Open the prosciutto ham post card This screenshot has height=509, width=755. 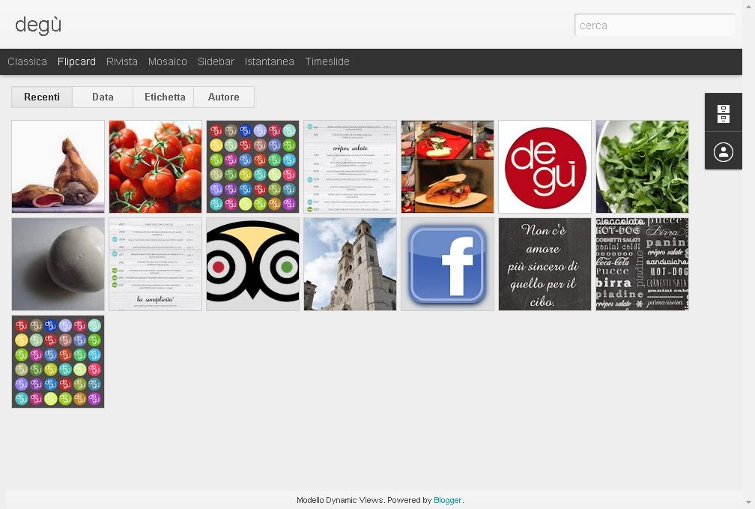click(58, 166)
